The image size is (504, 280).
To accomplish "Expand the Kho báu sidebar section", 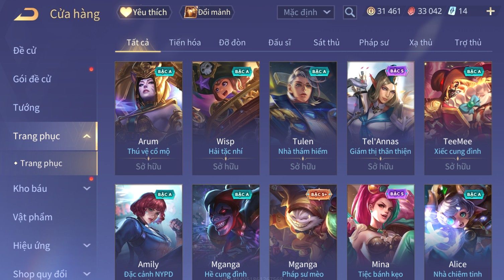I will point(87,188).
